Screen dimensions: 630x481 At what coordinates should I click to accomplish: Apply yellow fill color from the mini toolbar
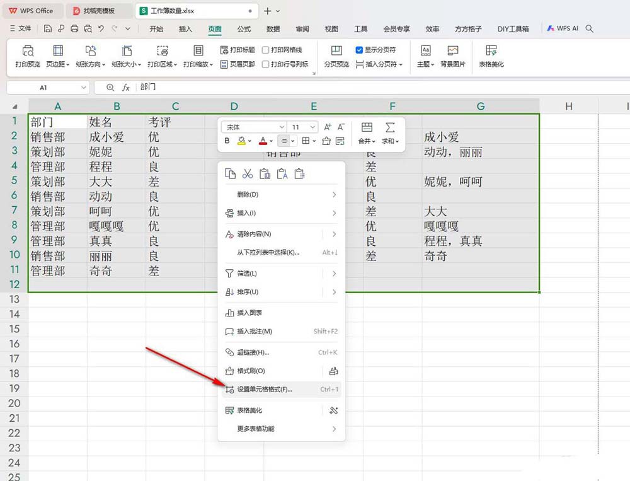pos(241,141)
